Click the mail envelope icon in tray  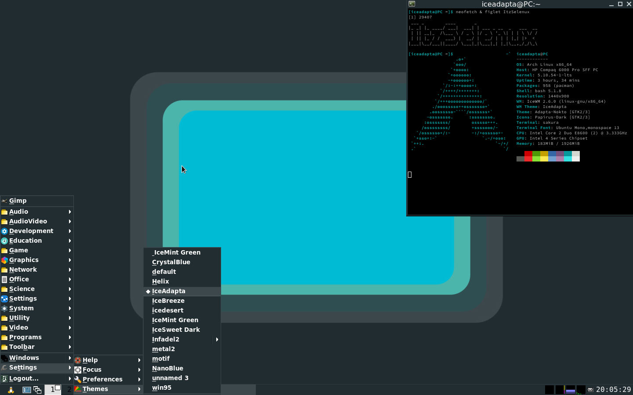pyautogui.click(x=590, y=390)
